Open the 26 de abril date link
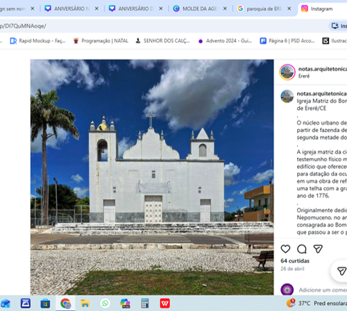347x311 pixels. tap(292, 269)
